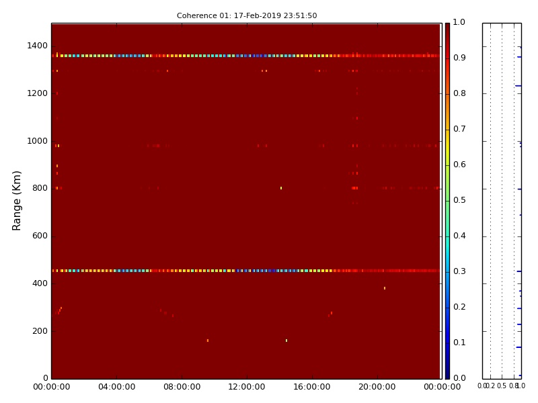538x403 pixels.
Task: Click the 08:00:00 time axis label
Action: tap(182, 387)
